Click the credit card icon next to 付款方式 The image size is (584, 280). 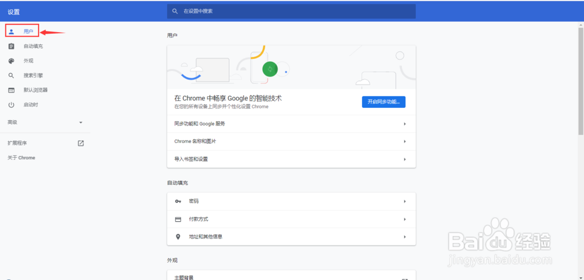178,219
